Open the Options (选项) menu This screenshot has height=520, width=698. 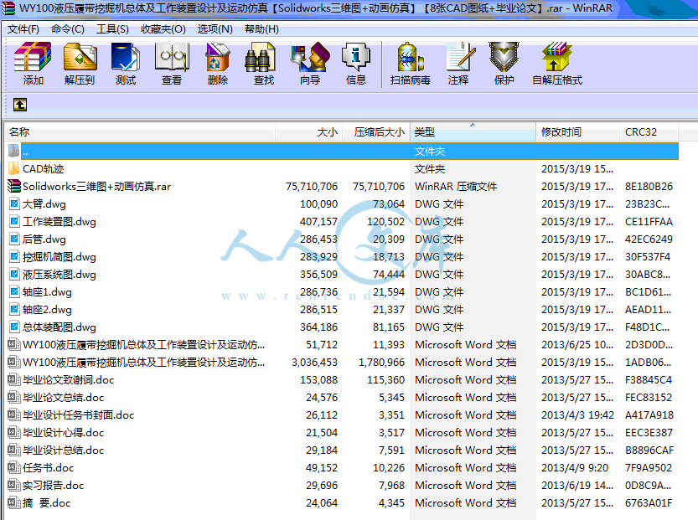[215, 29]
